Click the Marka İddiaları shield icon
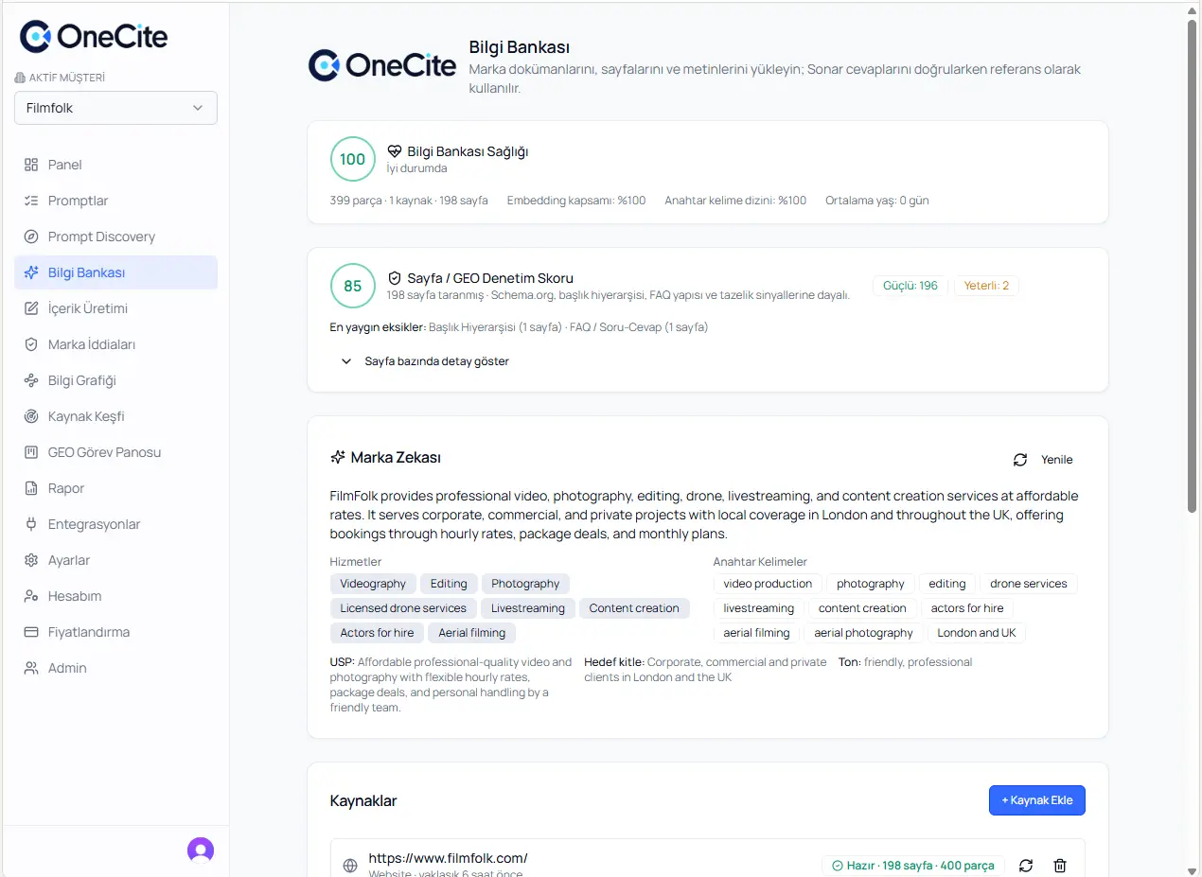 31,344
